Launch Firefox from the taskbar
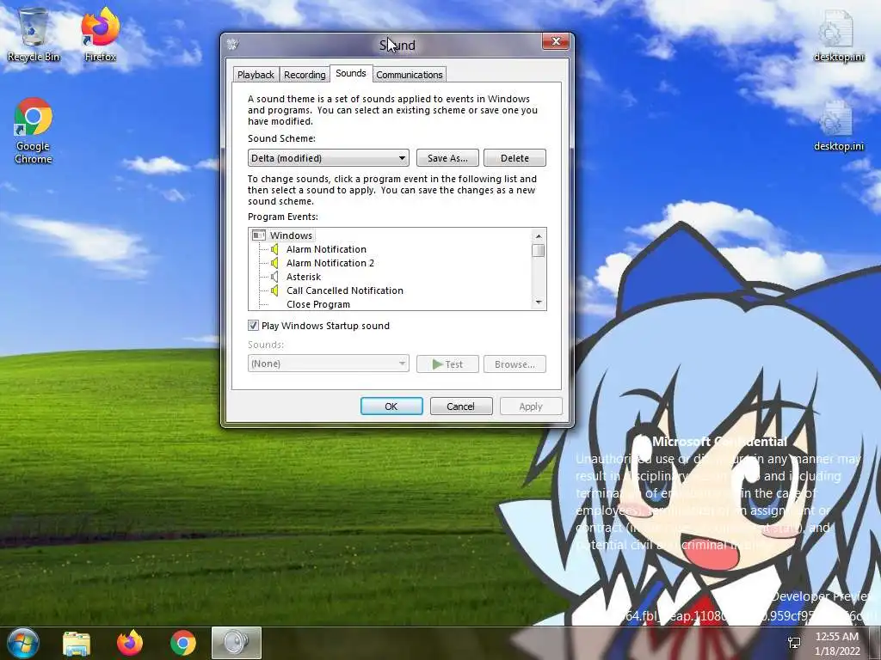This screenshot has height=660, width=881. point(130,643)
